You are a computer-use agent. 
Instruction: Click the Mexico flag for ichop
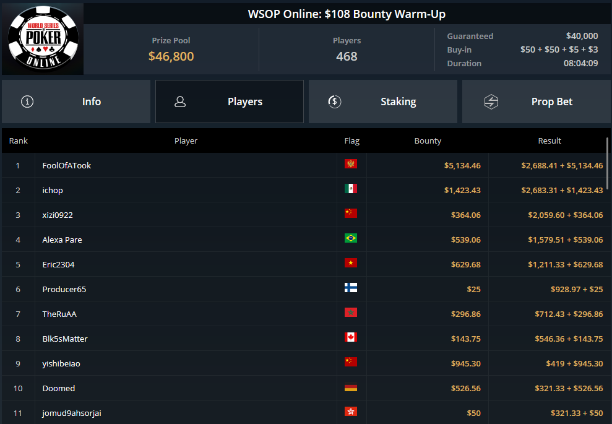[350, 189]
